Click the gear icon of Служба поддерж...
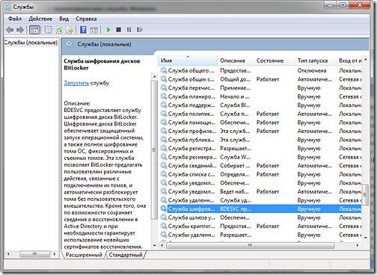This screenshot has width=377, height=275. point(164,105)
